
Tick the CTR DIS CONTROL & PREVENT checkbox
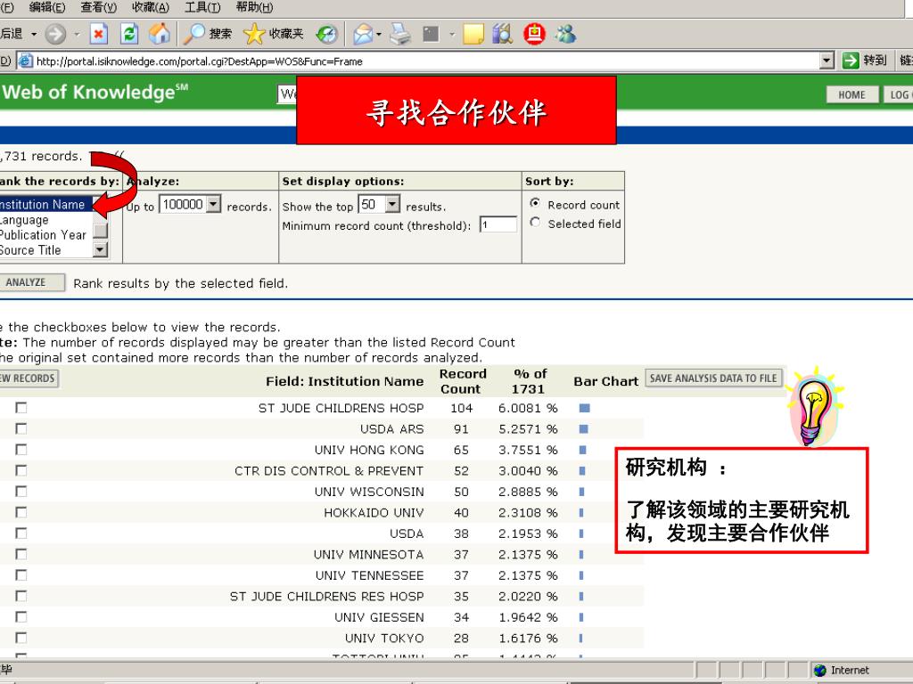[x=21, y=470]
